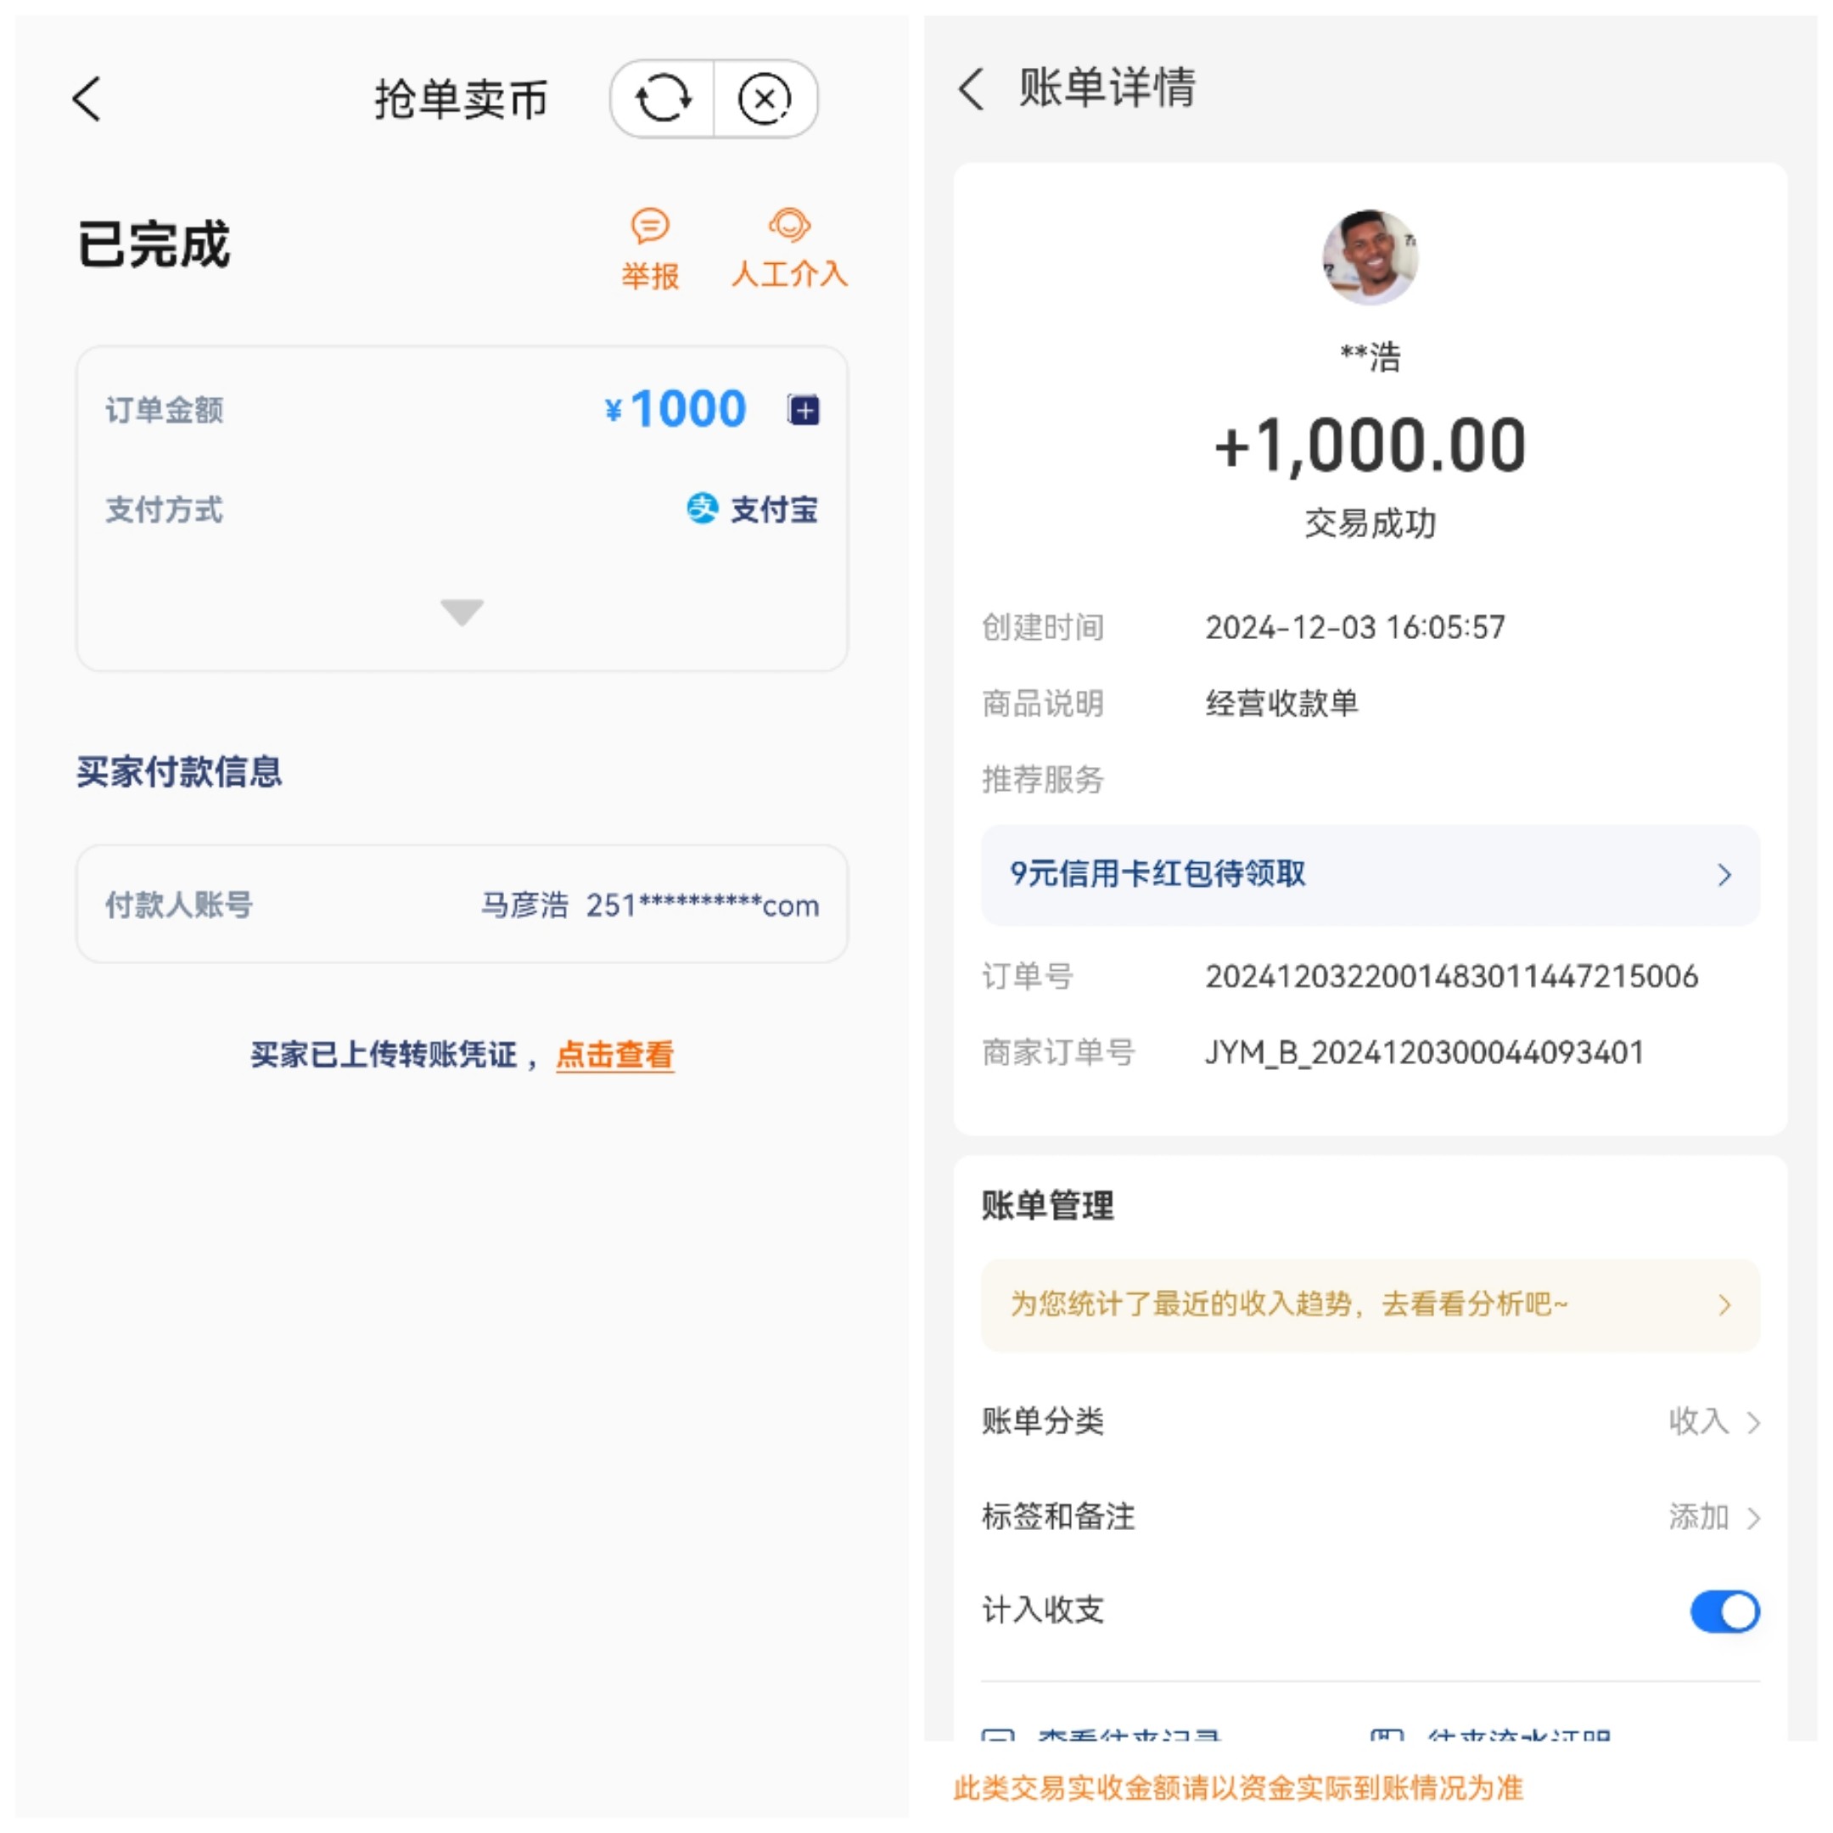Viewport: 1833px width, 1833px height.
Task: Go back from the 抢单卖币 page
Action: (87, 98)
